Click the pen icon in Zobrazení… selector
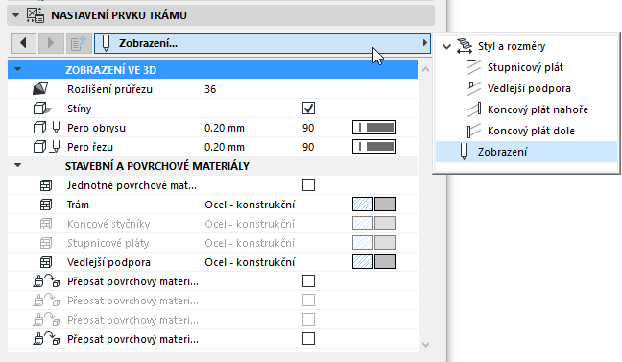Viewport: 622px width, 362px height. [106, 43]
